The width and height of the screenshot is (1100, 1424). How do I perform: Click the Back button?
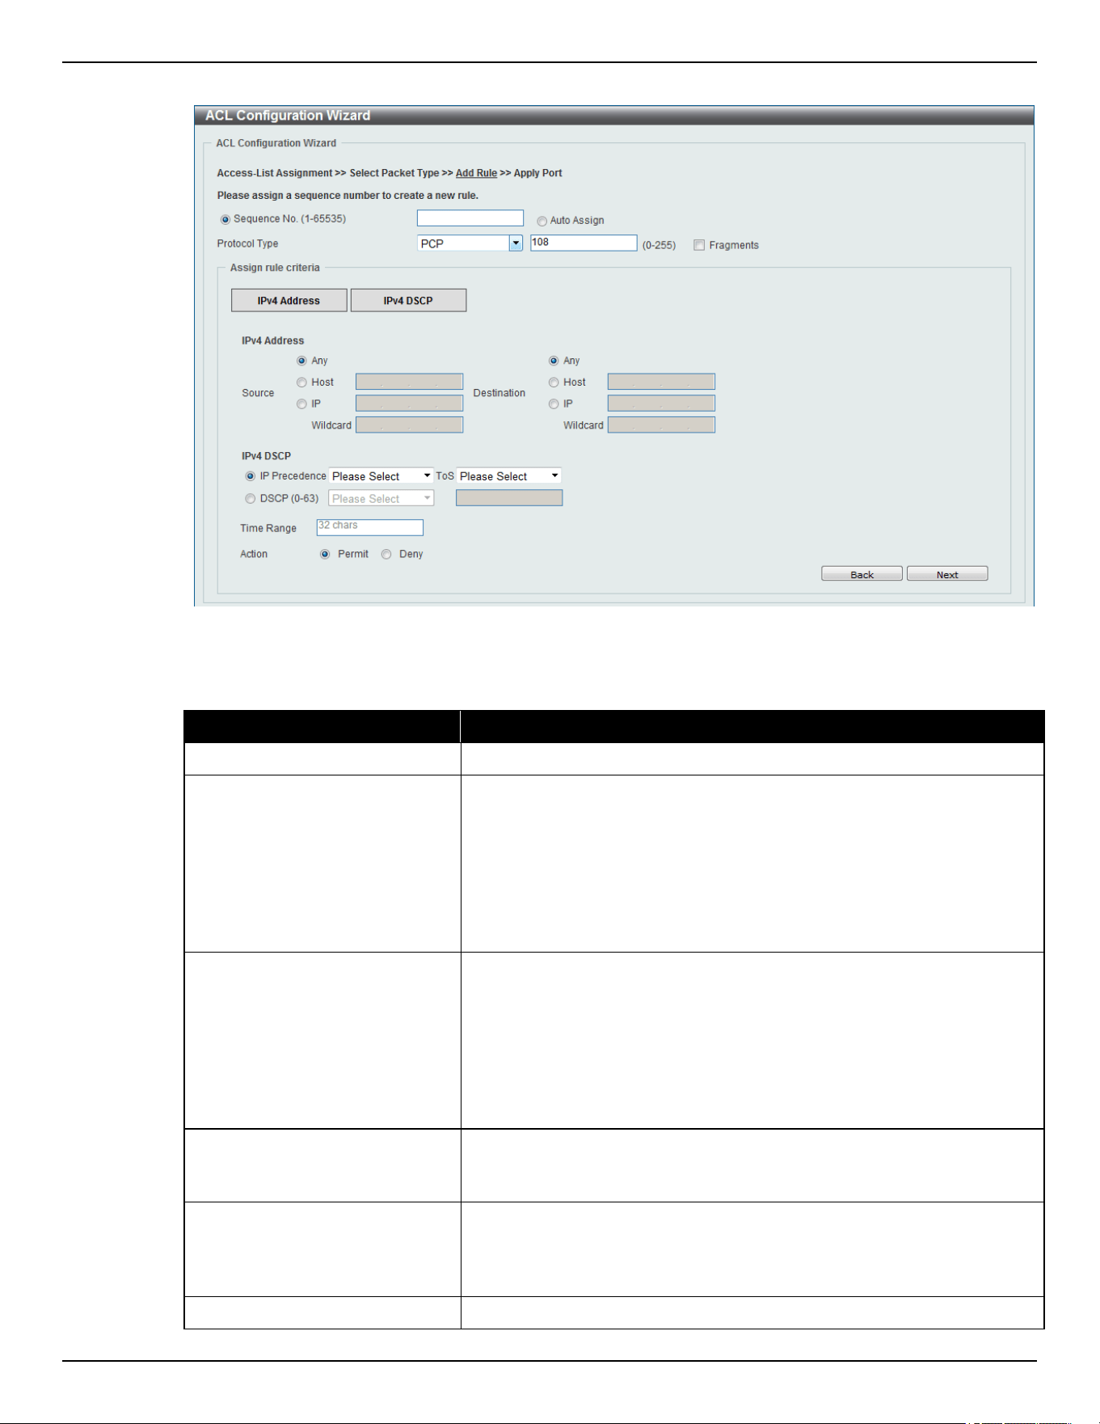point(862,574)
